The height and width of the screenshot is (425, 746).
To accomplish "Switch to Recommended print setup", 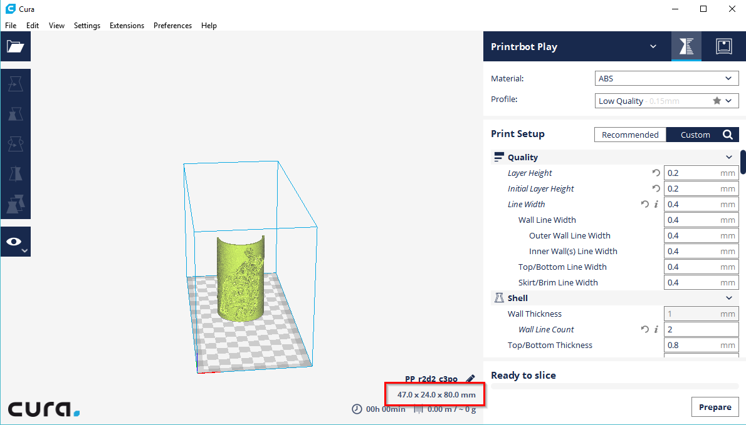I will 631,135.
